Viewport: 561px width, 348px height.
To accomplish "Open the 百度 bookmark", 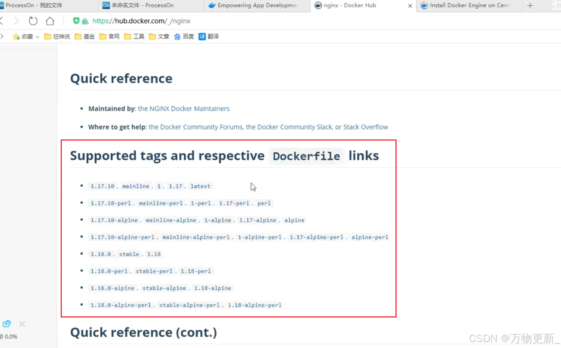I will pyautogui.click(x=184, y=36).
